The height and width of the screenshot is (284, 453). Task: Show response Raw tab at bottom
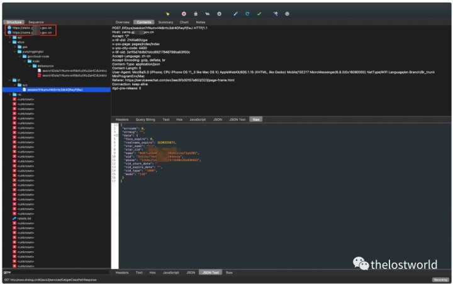pos(229,273)
